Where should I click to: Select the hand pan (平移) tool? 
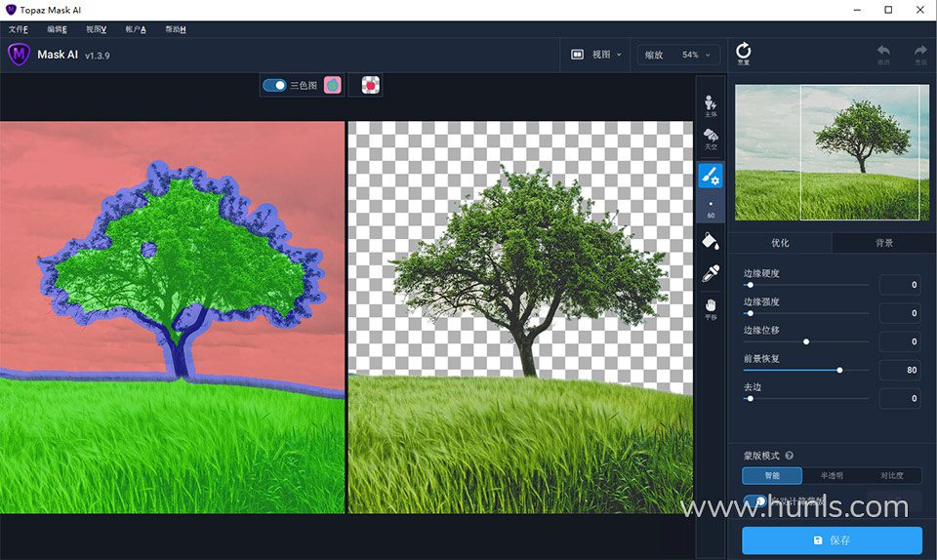(711, 308)
